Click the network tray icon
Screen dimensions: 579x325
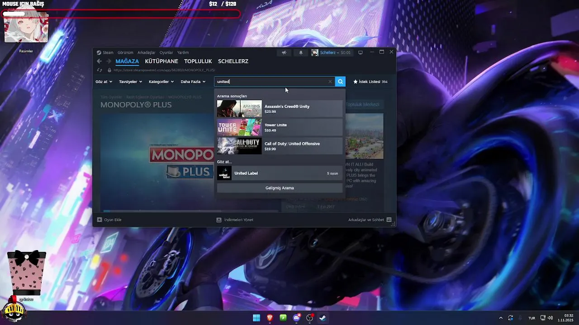(543, 318)
